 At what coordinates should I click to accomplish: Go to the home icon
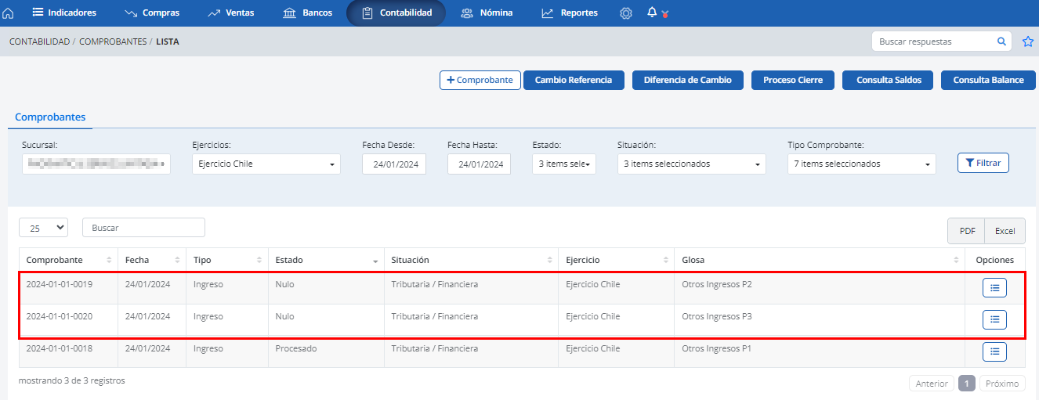(x=9, y=13)
